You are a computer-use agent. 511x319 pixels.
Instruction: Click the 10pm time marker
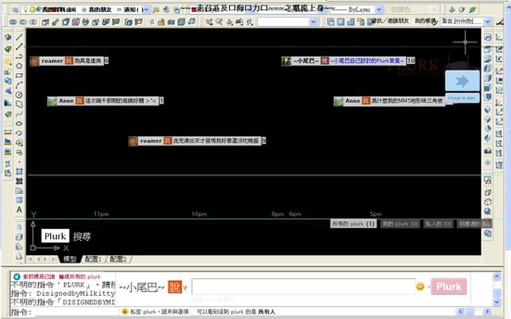pos(199,214)
